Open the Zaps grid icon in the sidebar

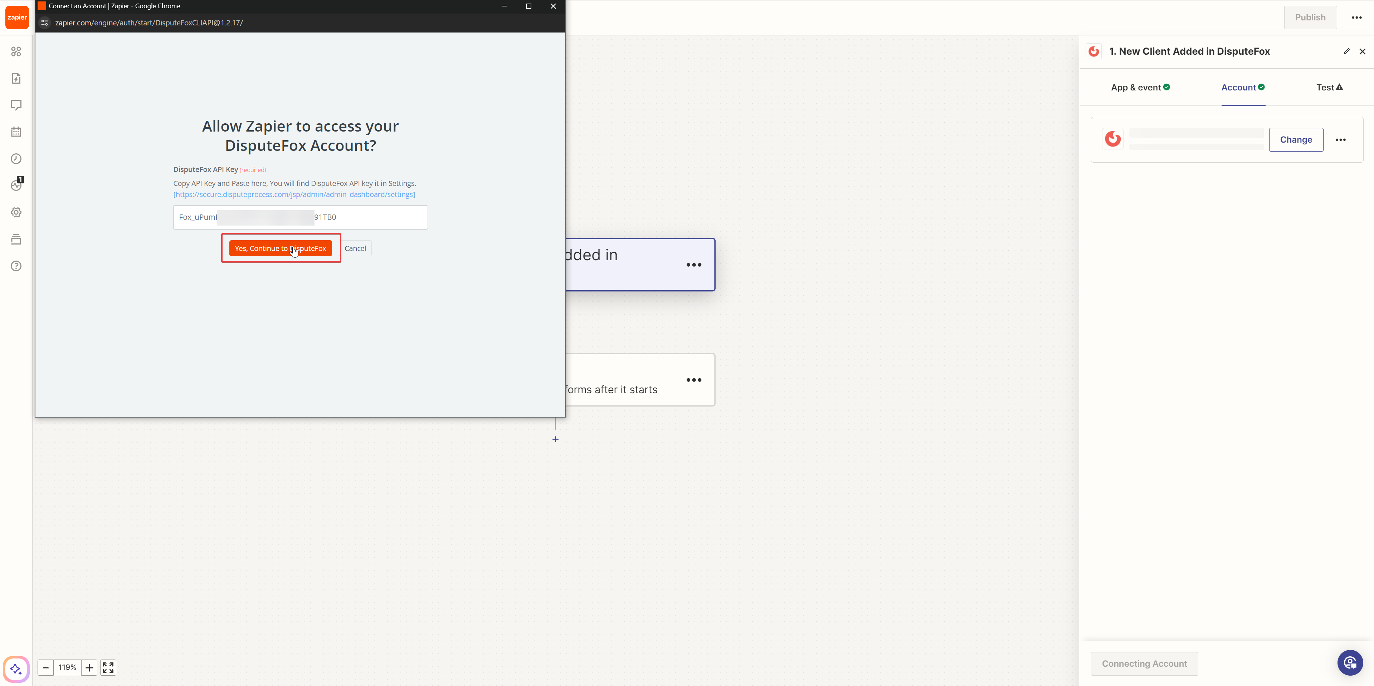click(16, 51)
